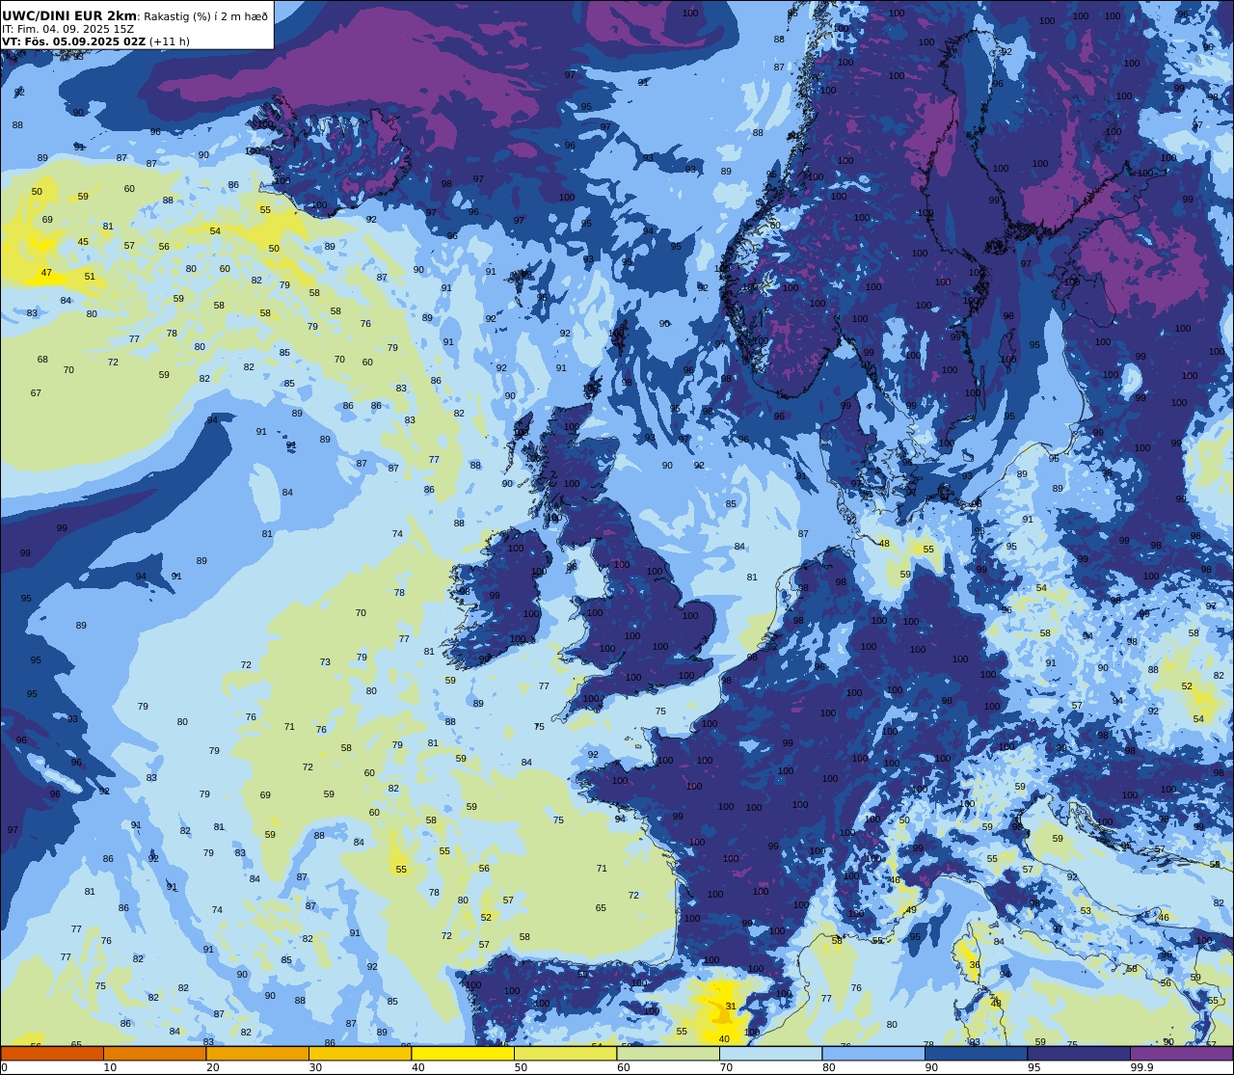Screen dimensions: 1234x1075
Task: Click the 30–40 amber legend swatch
Action: [360, 1054]
